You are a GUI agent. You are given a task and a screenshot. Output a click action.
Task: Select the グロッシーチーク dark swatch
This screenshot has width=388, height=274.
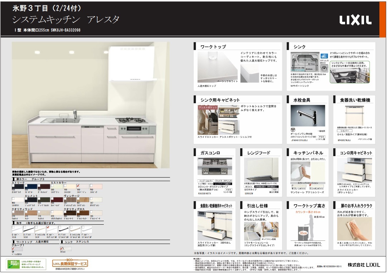point(70,213)
